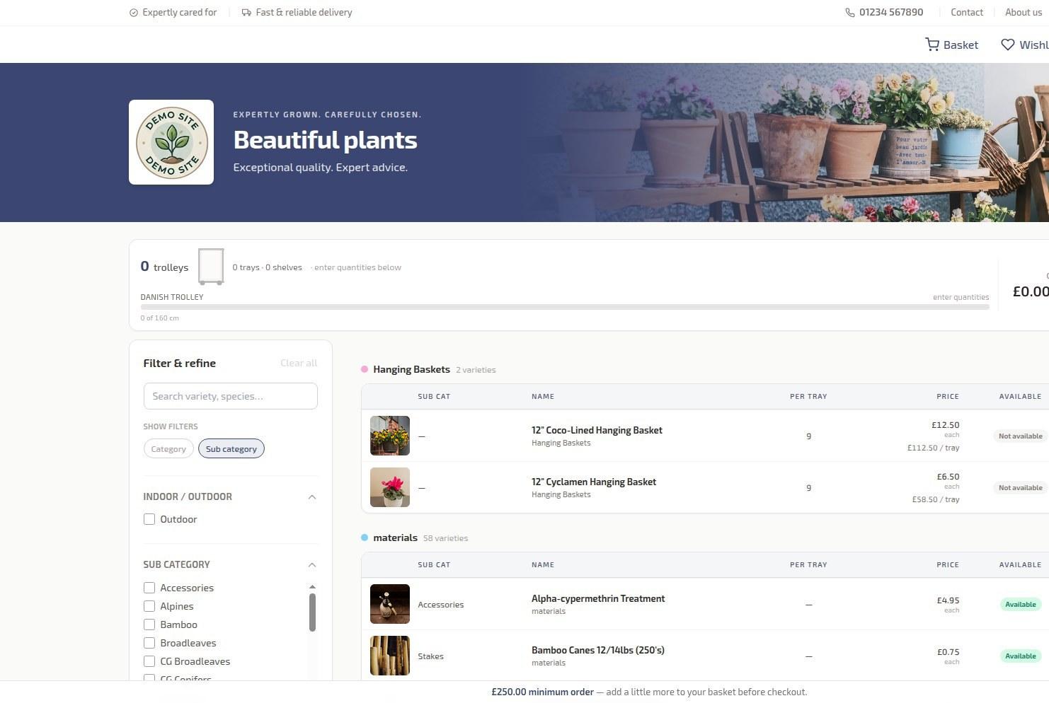
Task: Click the scroll-up arrow in Sub Category list
Action: click(312, 587)
